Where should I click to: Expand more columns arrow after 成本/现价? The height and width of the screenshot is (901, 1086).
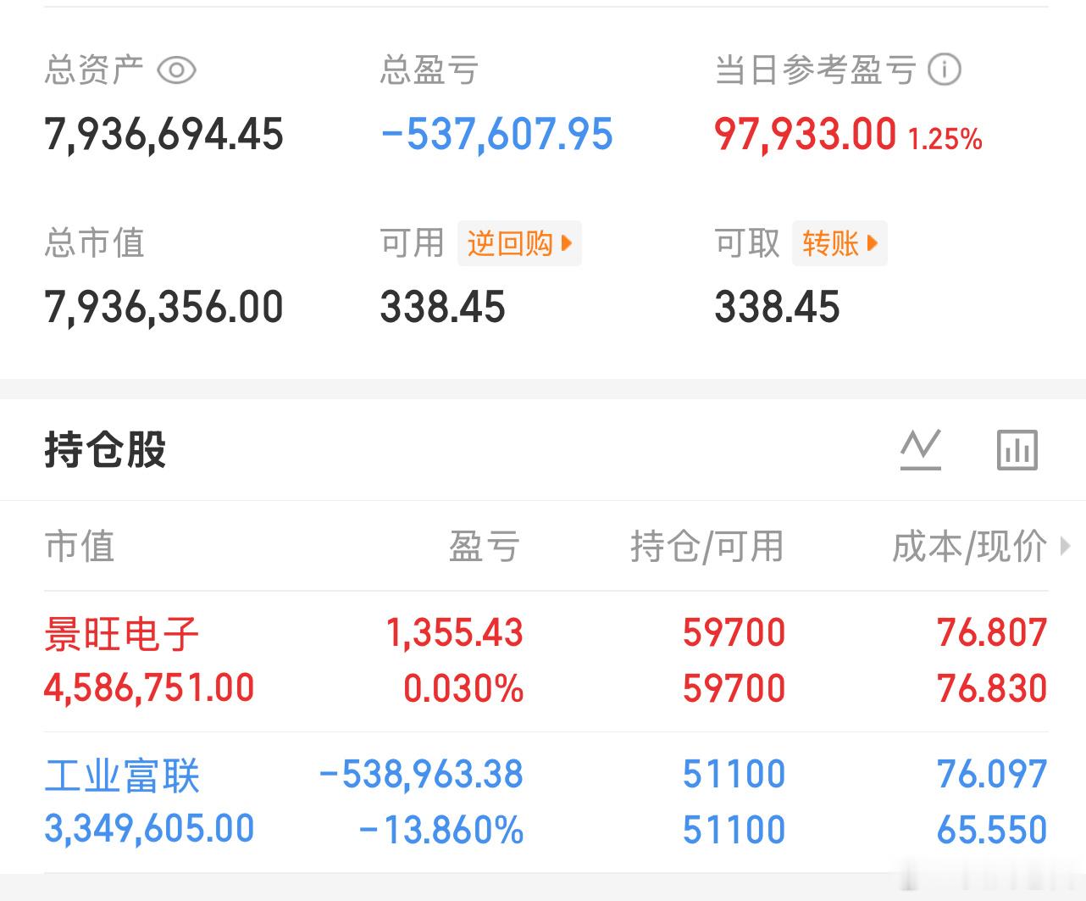1066,546
